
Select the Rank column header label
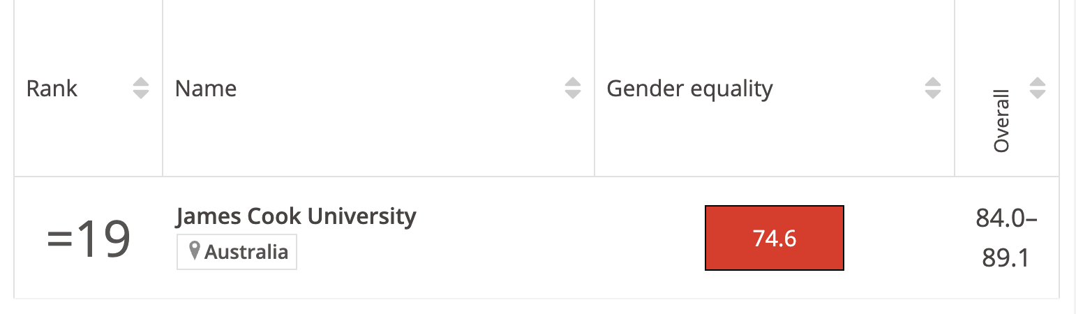point(52,89)
